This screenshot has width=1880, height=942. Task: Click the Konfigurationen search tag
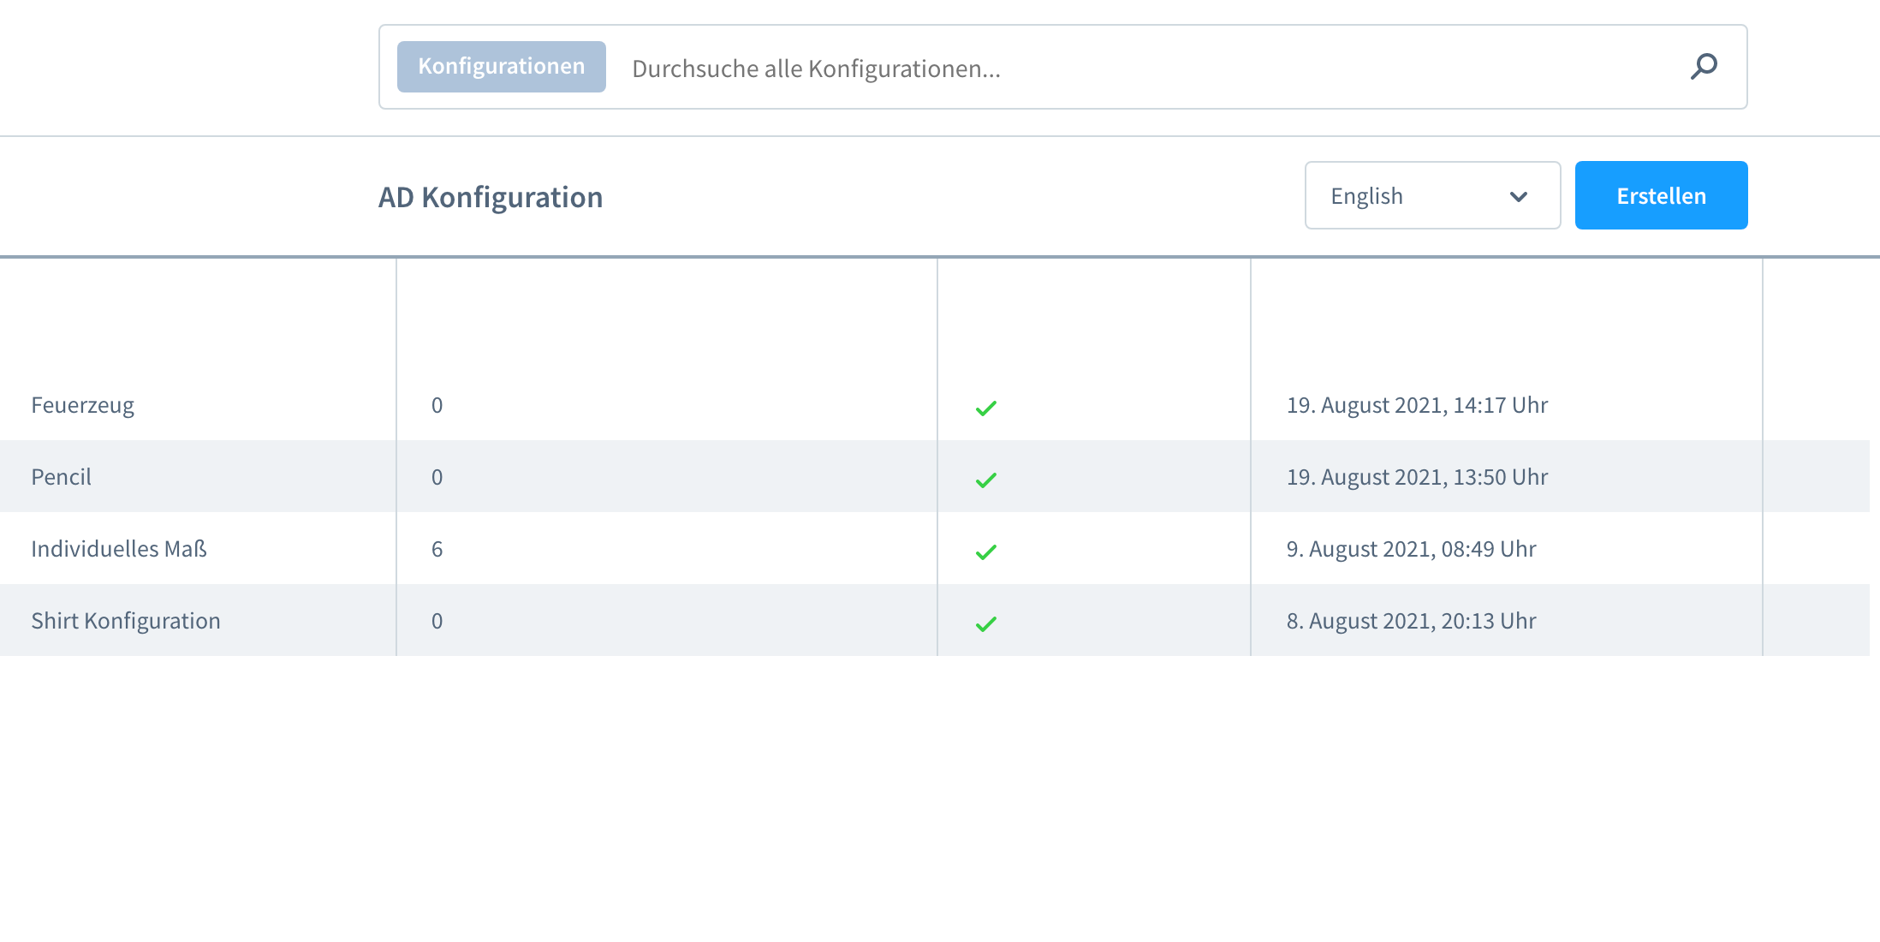[x=501, y=67]
